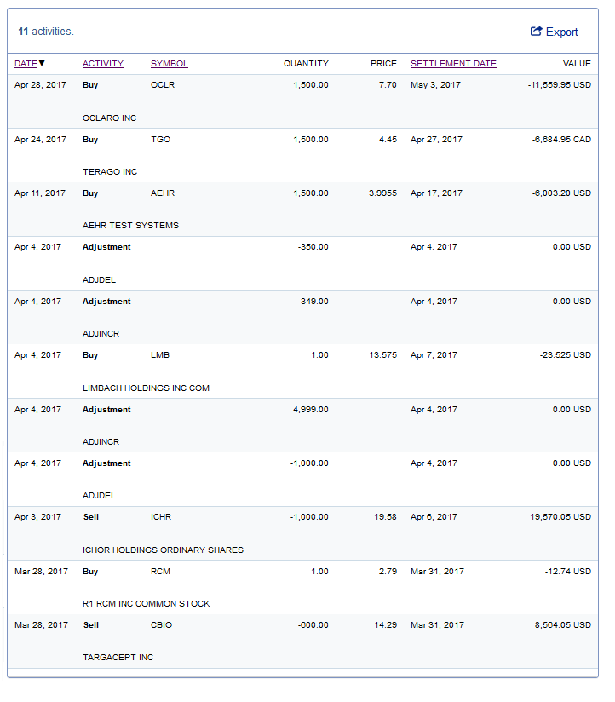Sort the table by Symbol header
The image size is (615, 702).
(x=170, y=64)
